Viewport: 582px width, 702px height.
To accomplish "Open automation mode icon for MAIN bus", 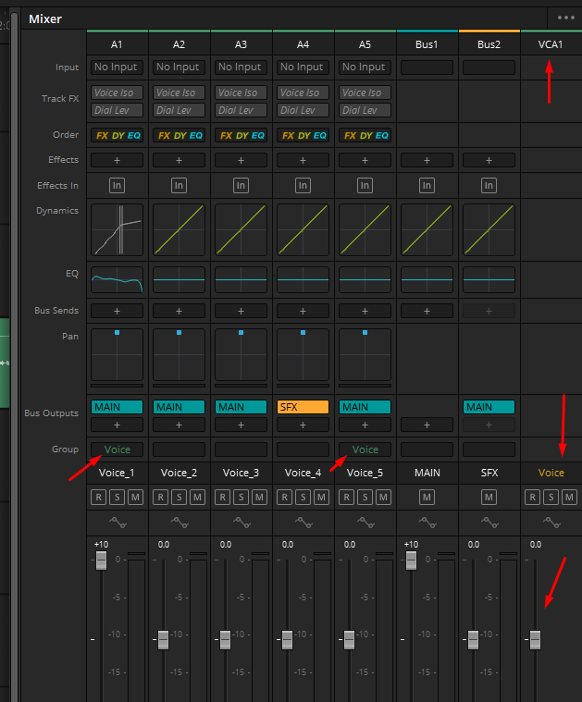I will pos(427,523).
